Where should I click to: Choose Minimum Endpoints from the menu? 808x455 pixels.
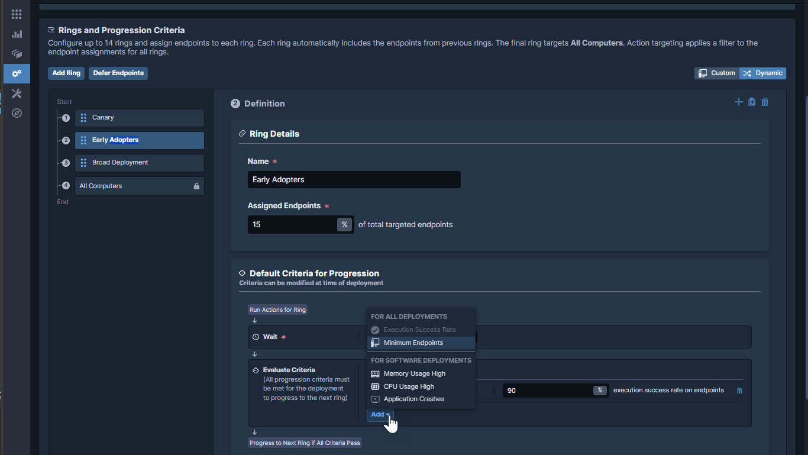click(421, 343)
